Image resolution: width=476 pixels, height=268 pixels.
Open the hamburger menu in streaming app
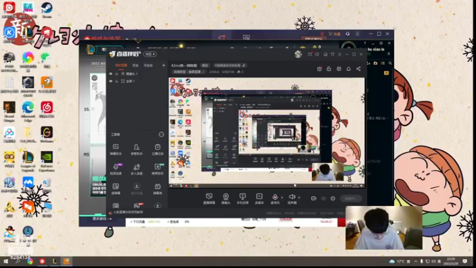coord(340,54)
